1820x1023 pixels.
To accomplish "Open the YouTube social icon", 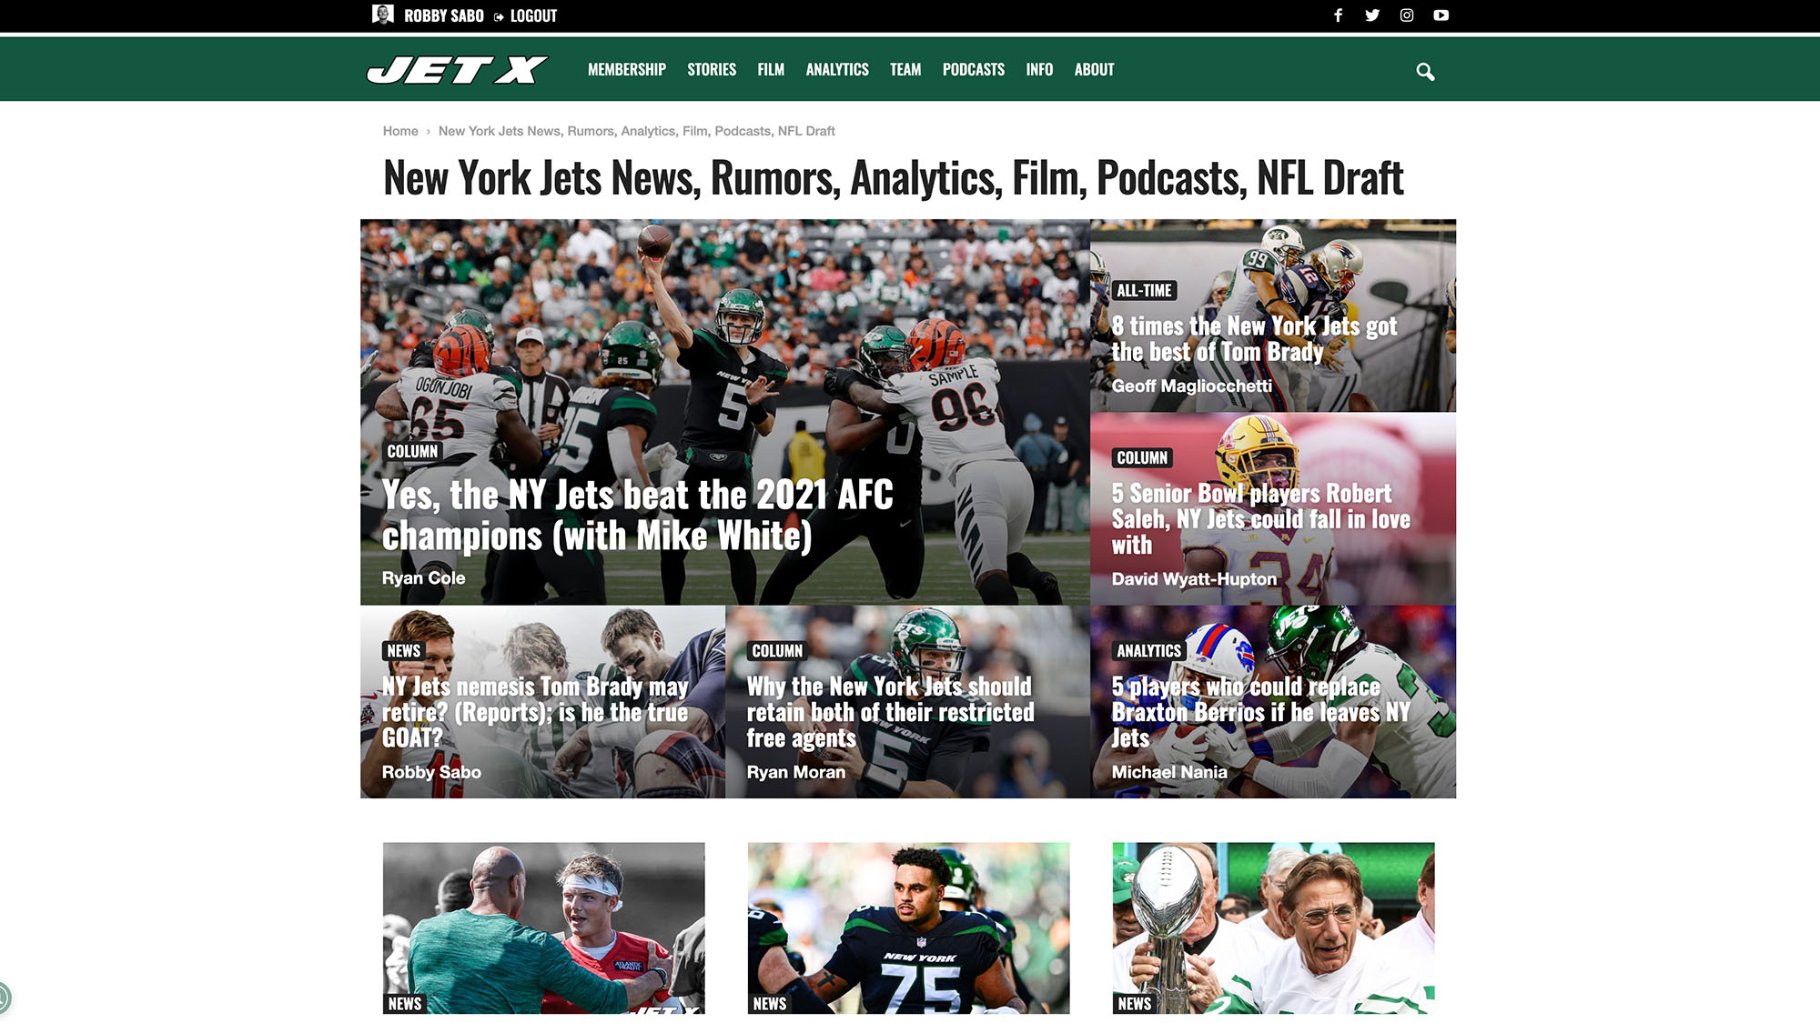I will click(x=1441, y=15).
